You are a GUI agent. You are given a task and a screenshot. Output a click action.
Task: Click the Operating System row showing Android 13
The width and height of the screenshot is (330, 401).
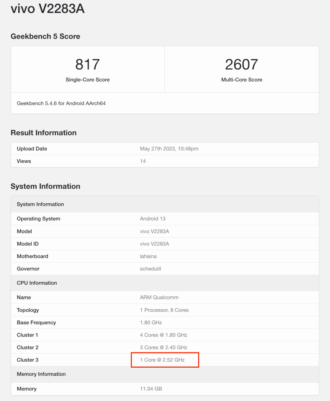(x=153, y=219)
